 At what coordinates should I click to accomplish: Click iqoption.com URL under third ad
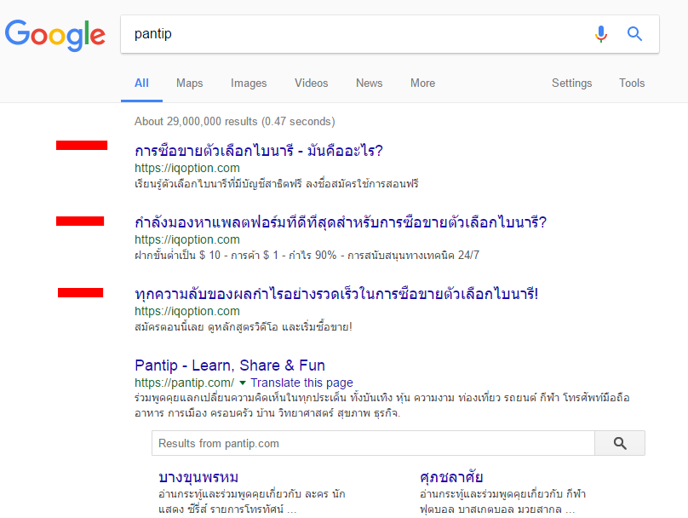tap(187, 311)
